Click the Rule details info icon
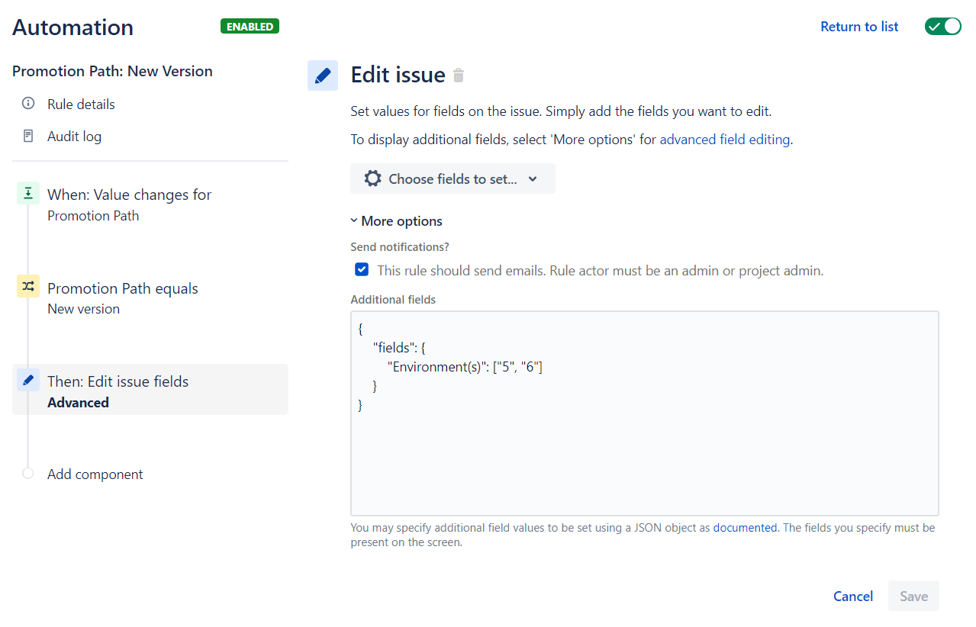976x627 pixels. pyautogui.click(x=28, y=104)
